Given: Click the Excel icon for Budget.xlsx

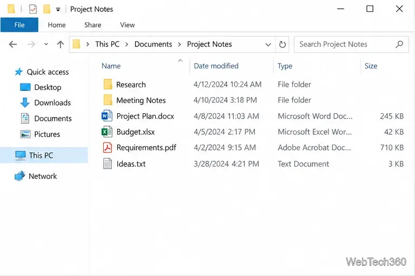Looking at the screenshot, I should pyautogui.click(x=107, y=132).
